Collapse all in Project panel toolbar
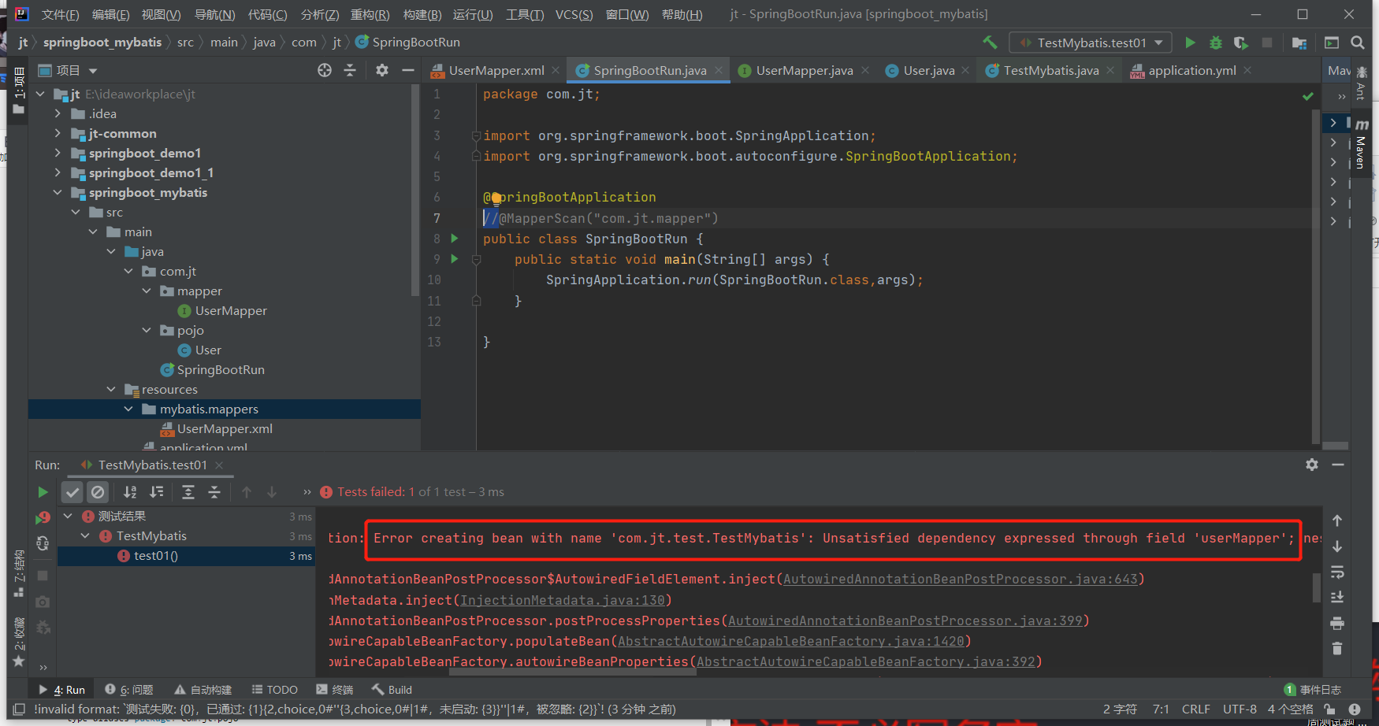The width and height of the screenshot is (1379, 726). point(350,70)
